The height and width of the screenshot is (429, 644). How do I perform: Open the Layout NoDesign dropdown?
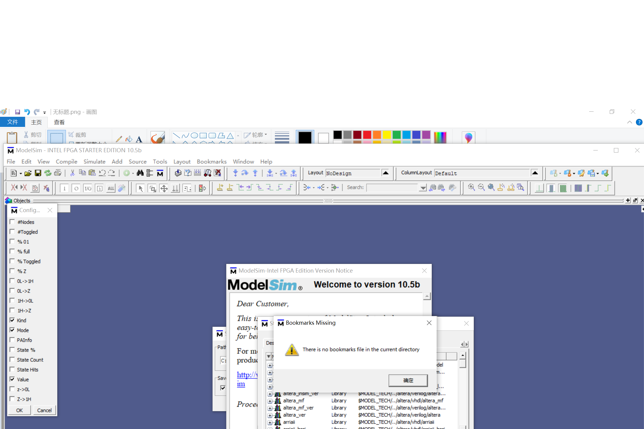(x=386, y=173)
